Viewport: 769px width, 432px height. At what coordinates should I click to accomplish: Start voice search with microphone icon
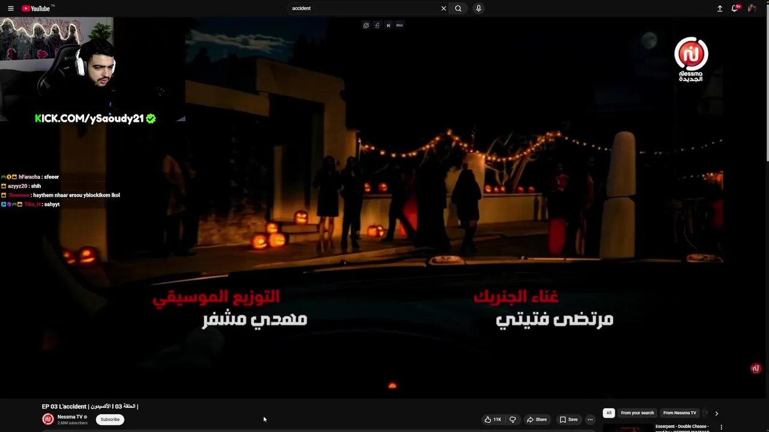tap(478, 8)
